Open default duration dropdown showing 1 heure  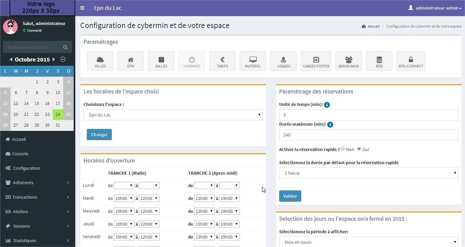368,173
